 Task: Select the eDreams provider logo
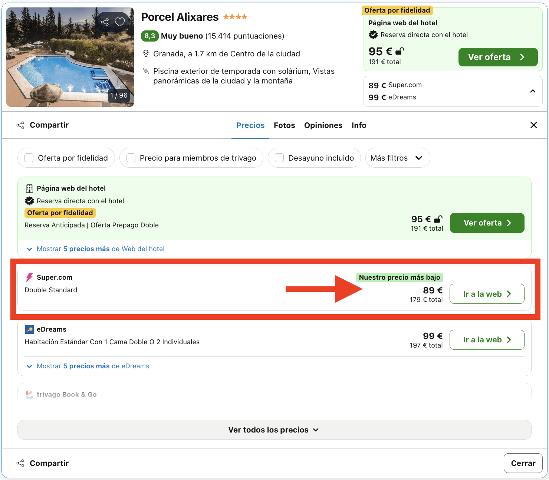point(30,329)
